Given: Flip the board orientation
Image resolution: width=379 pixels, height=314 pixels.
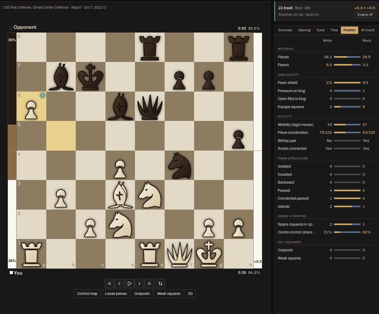Looking at the screenshot, I should [x=160, y=284].
